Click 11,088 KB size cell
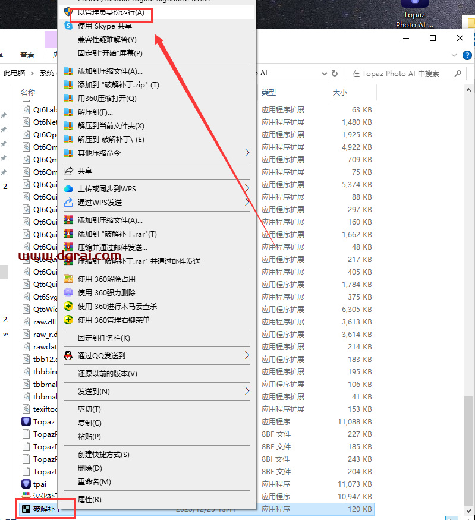This screenshot has height=520, width=475. tap(354, 422)
